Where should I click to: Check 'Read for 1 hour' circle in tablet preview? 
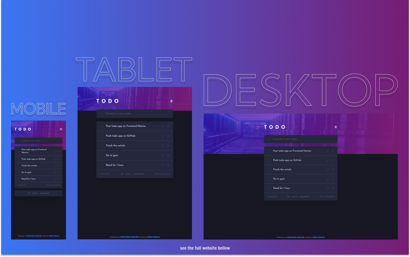point(101,165)
